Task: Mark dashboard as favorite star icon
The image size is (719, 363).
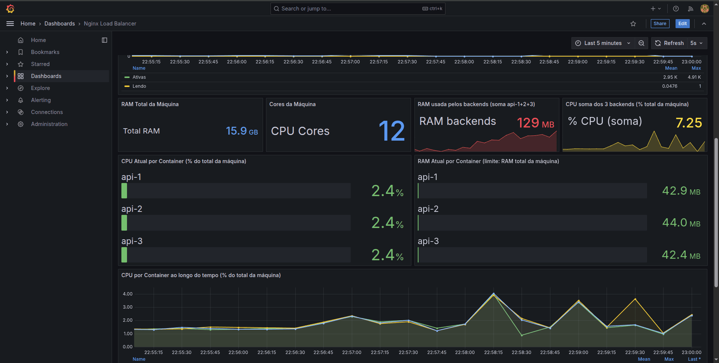Action: 633,24
